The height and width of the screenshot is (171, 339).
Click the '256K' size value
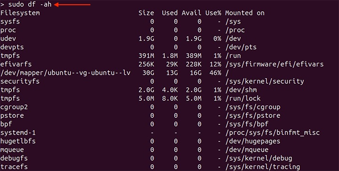pyautogui.click(x=146, y=65)
